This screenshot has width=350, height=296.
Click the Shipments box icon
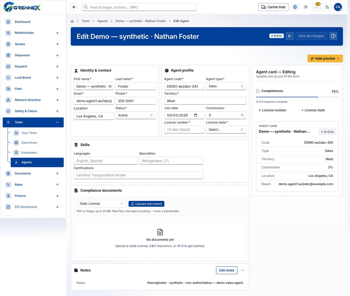point(8,55)
